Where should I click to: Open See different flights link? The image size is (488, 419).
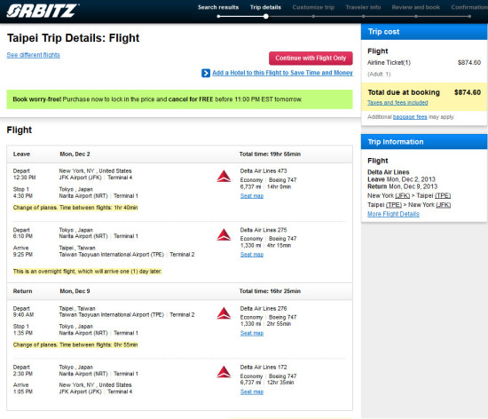[x=34, y=55]
